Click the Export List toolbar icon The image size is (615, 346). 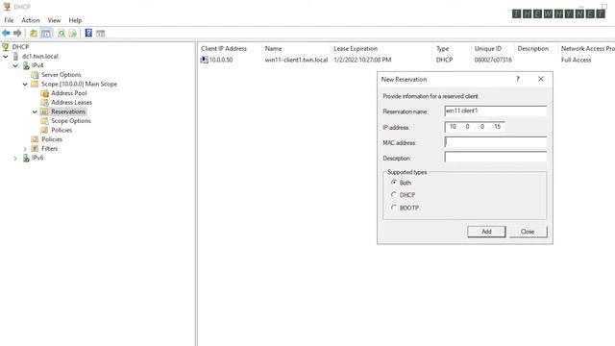tap(73, 34)
